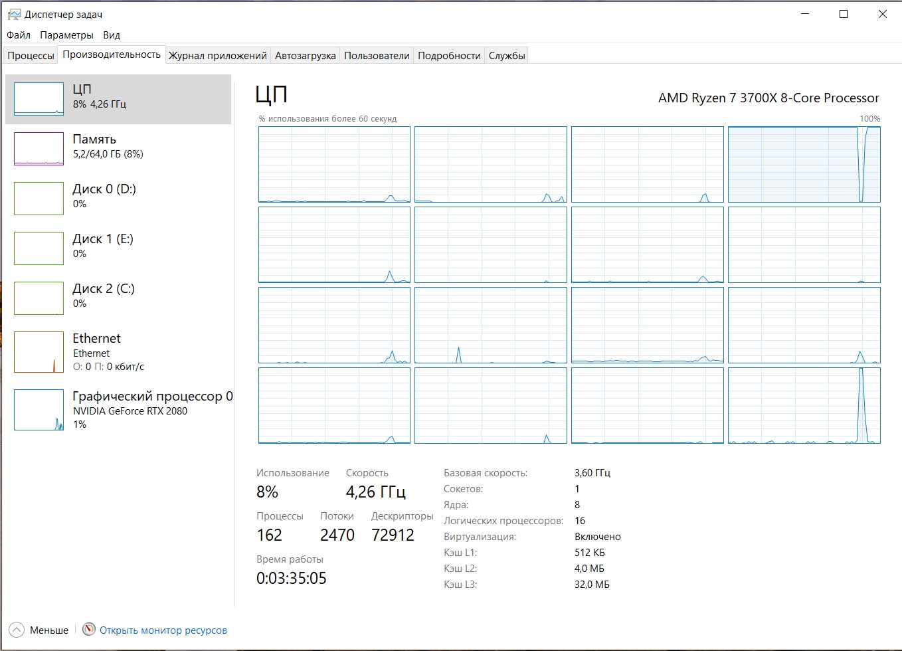Open the Вид menu
Viewport: 902px width, 651px height.
112,35
